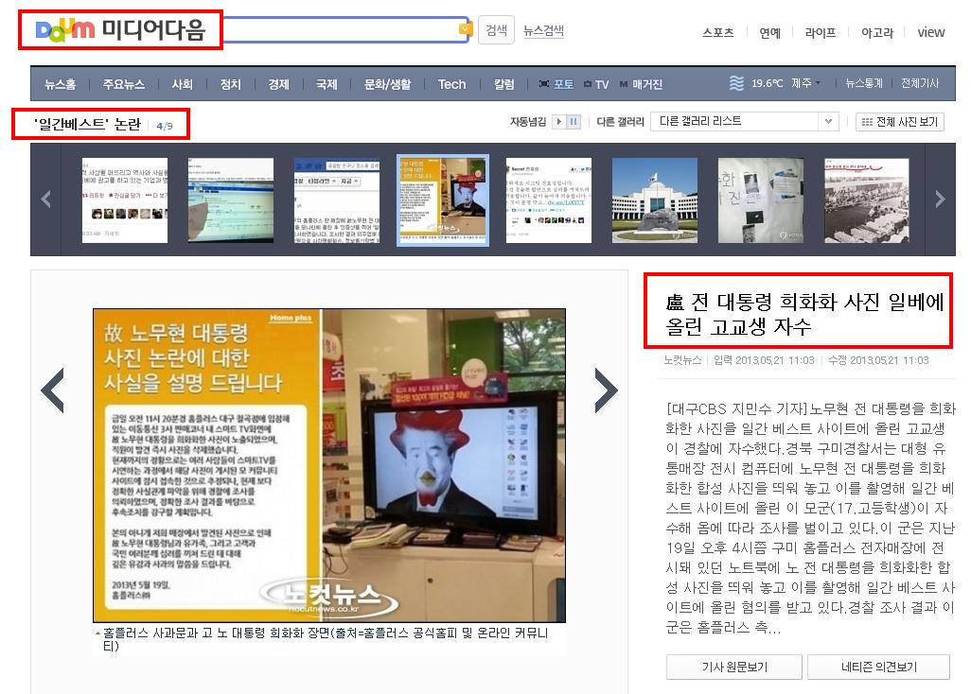971x694 pixels.
Task: Click the main Homeplus apology photo
Action: pyautogui.click(x=328, y=466)
